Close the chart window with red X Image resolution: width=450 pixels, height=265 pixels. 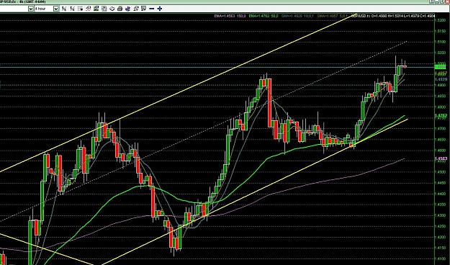tap(448, 1)
